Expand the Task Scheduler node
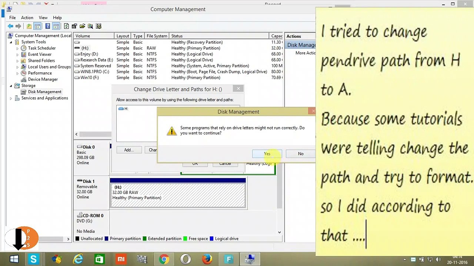 [17, 48]
